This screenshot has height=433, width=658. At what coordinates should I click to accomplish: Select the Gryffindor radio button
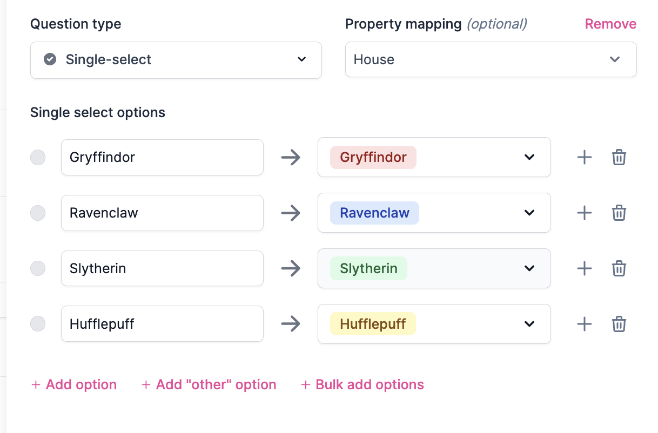(x=38, y=158)
